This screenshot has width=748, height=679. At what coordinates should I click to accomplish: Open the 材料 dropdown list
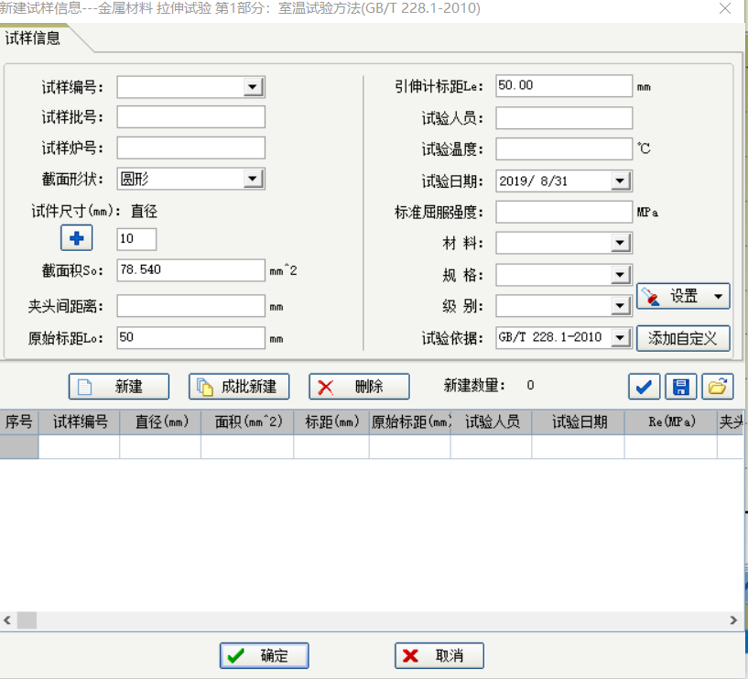pyautogui.click(x=620, y=243)
